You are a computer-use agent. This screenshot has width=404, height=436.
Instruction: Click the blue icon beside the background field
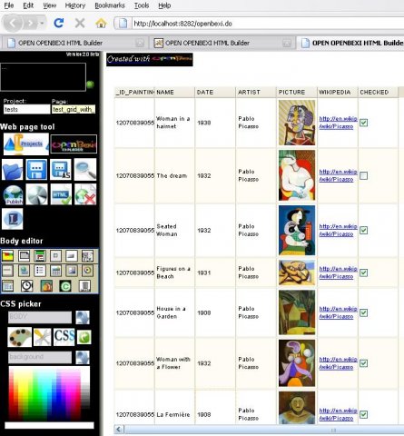[83, 357]
